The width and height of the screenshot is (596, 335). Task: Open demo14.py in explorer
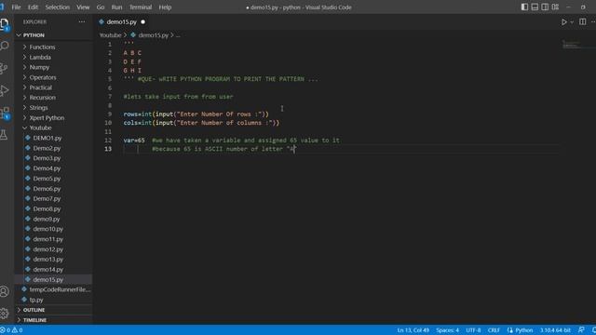47,270
